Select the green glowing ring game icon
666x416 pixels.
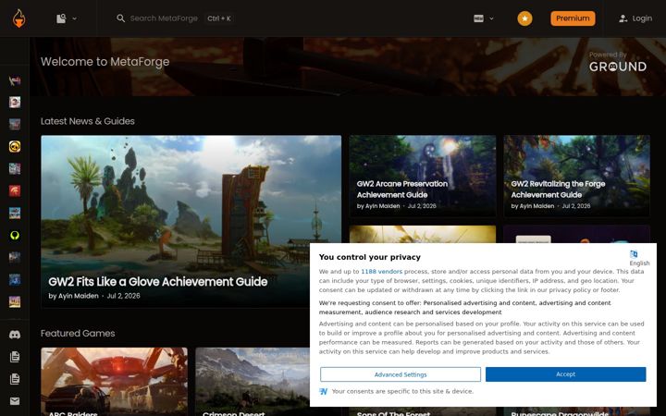pos(15,235)
